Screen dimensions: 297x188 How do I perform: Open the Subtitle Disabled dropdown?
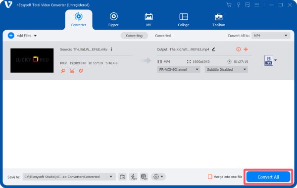[226, 69]
